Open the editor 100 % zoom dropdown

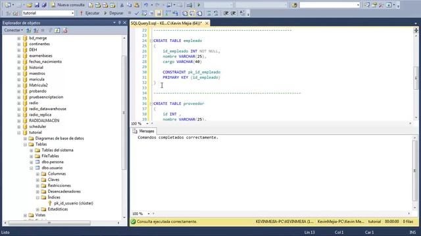pos(147,124)
